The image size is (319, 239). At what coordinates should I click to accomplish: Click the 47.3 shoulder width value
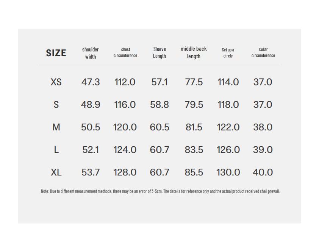pos(91,82)
